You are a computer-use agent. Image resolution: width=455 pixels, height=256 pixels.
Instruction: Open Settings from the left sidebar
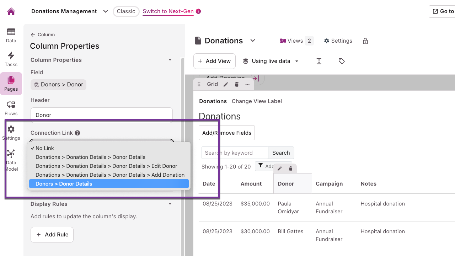[11, 132]
